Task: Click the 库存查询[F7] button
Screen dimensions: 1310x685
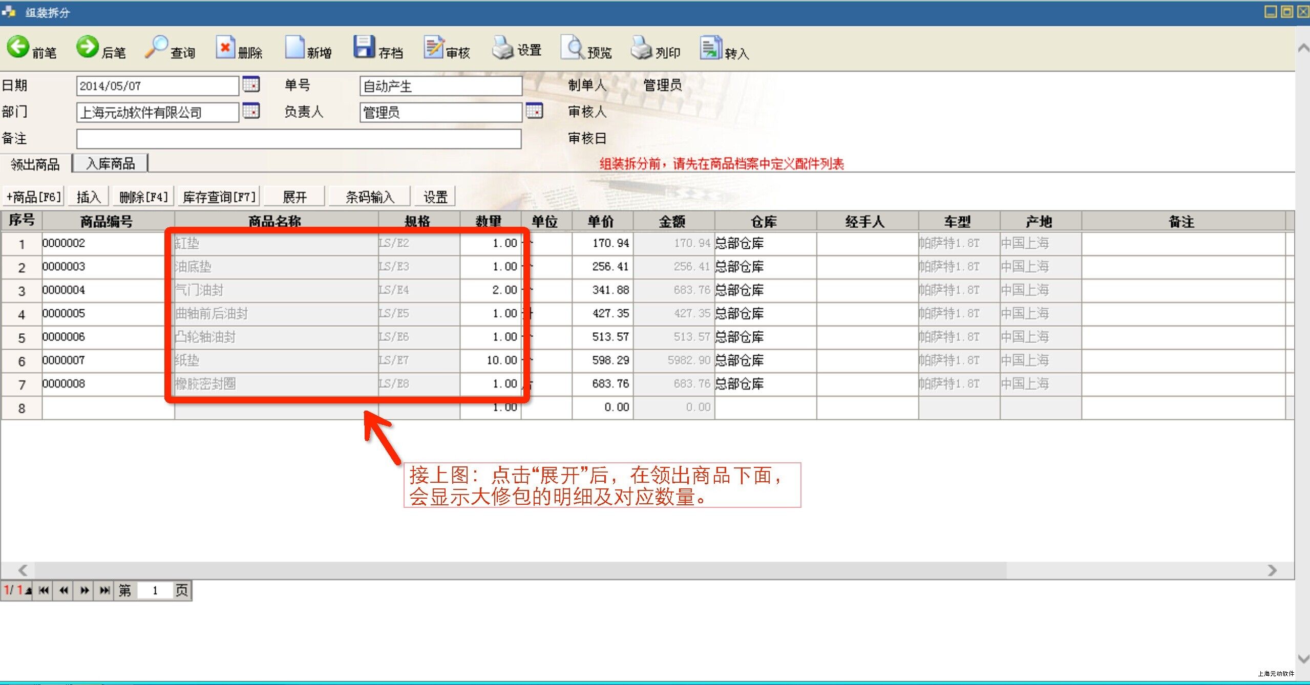Action: click(219, 197)
